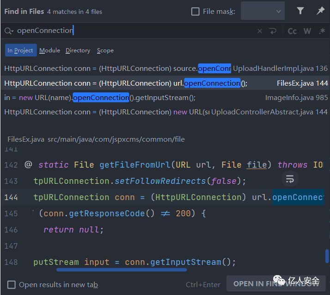The image size is (330, 295).
Task: Click getResponseCode call at line 145
Action: point(107,213)
